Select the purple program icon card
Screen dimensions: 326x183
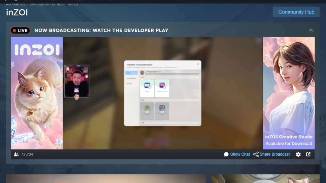[x=162, y=88]
